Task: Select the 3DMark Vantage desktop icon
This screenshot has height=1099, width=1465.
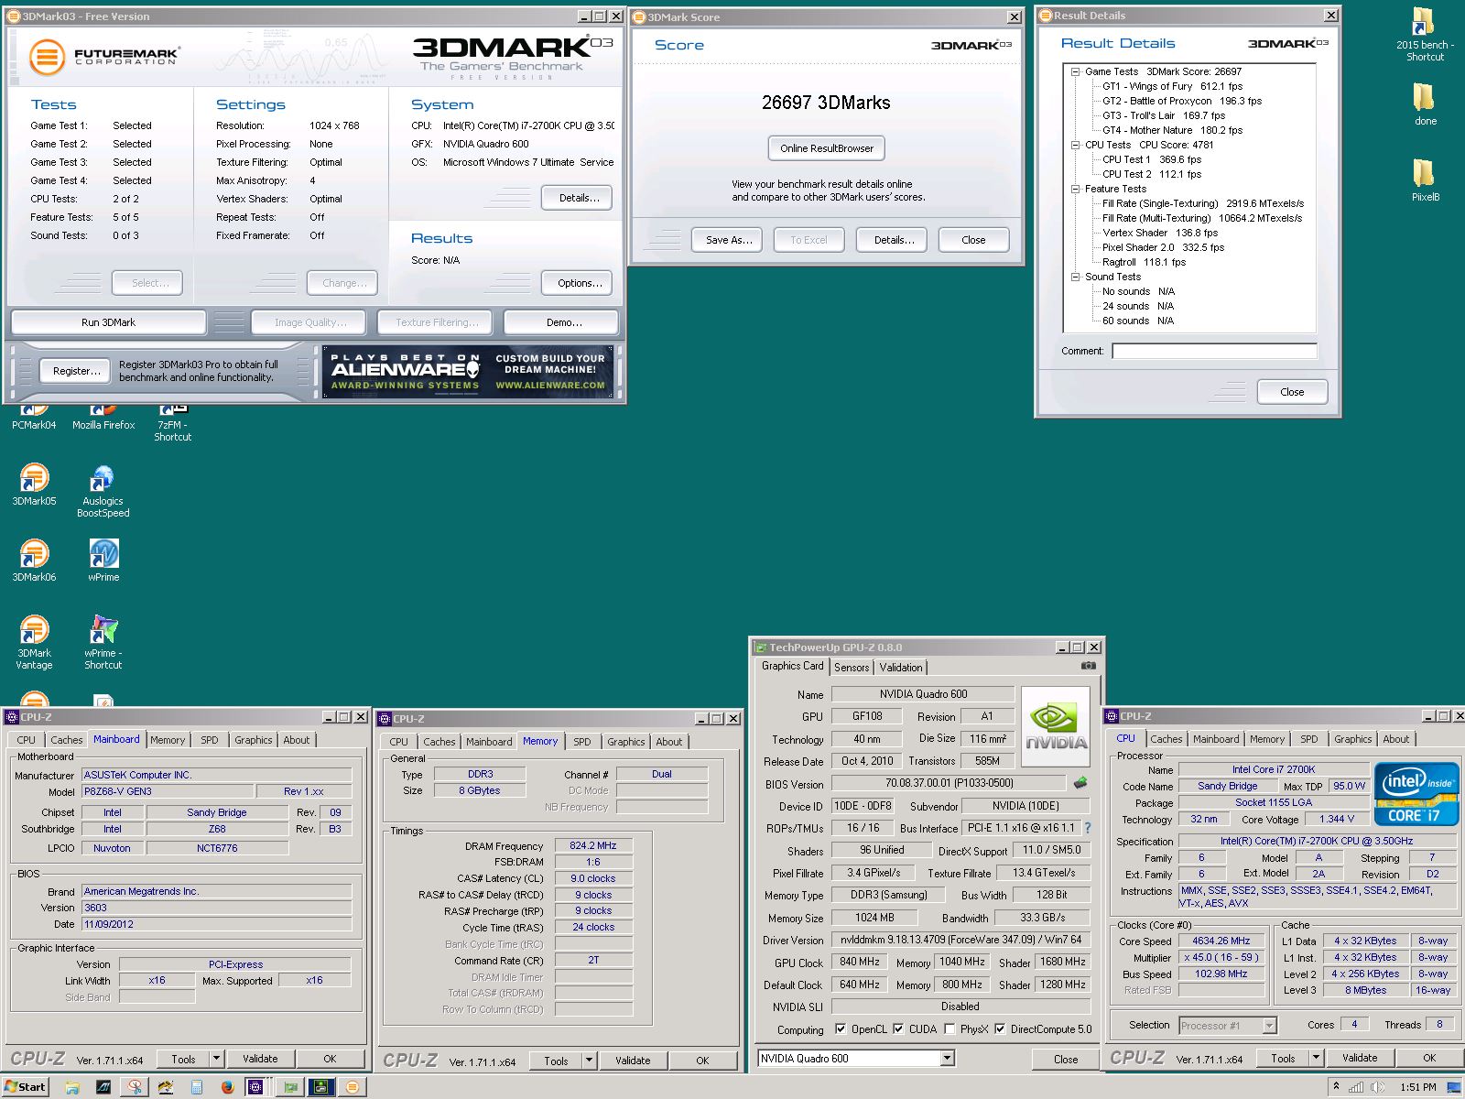Action: [34, 643]
